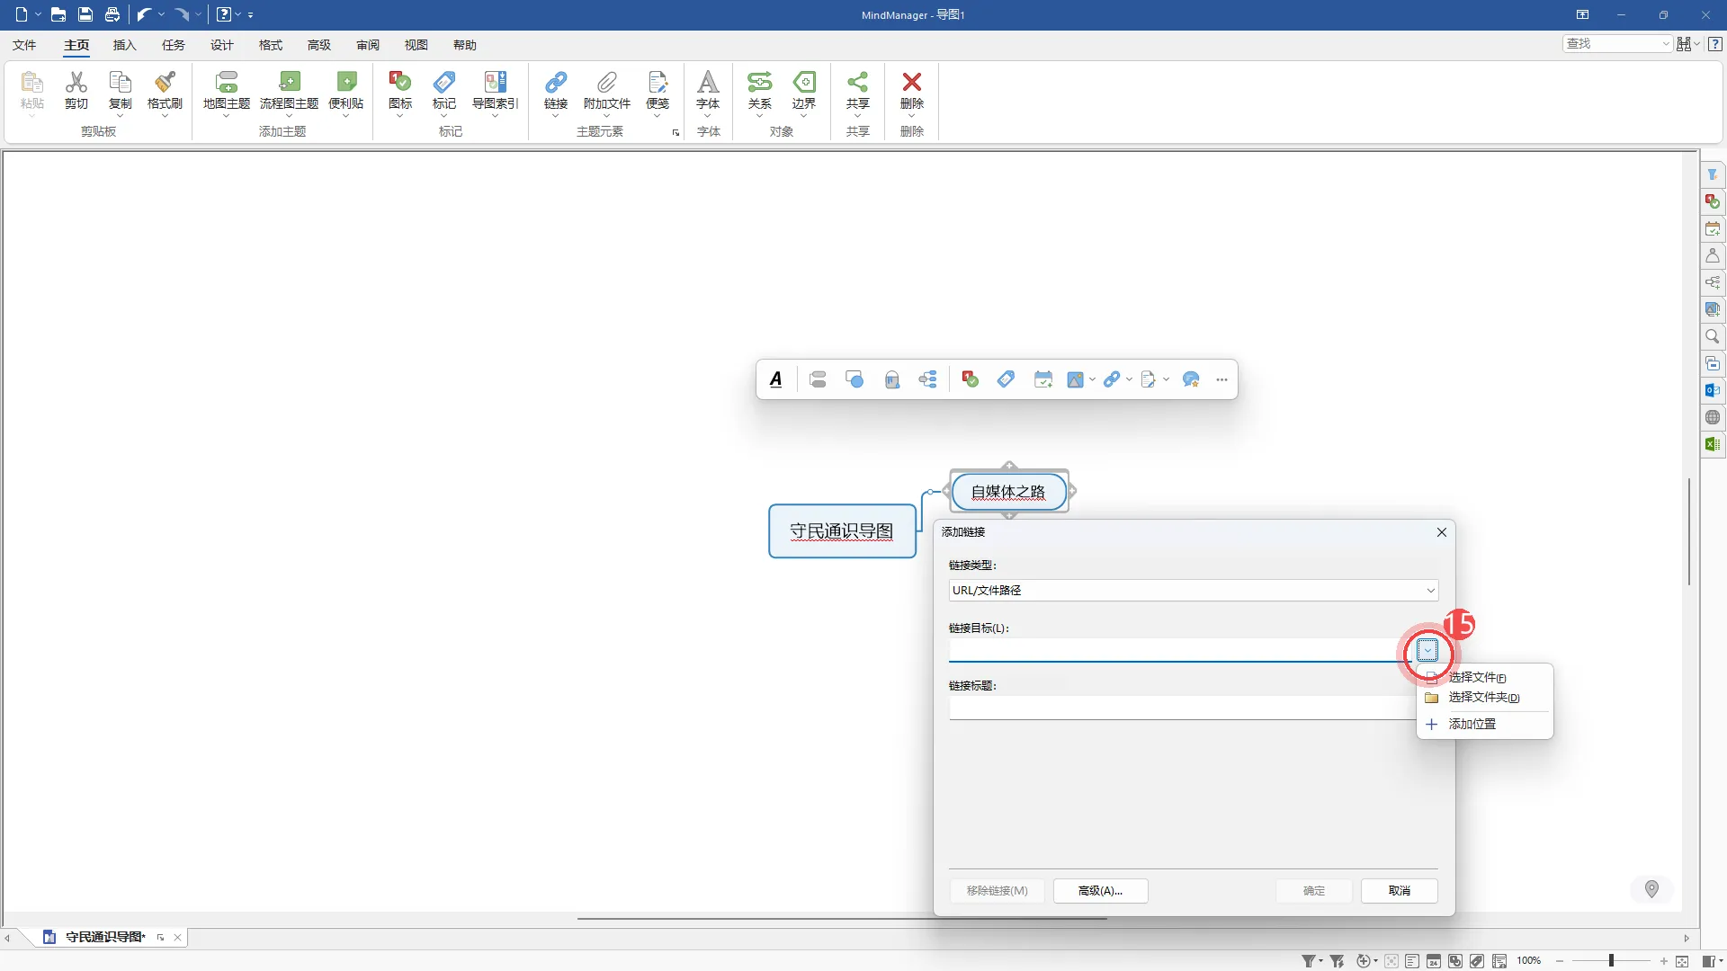The image size is (1727, 971).
Task: Click fill color bucket in floating toolbar
Action: coord(892,379)
